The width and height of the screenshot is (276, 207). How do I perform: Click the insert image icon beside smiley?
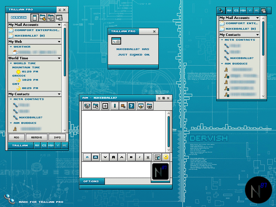tap(158, 157)
